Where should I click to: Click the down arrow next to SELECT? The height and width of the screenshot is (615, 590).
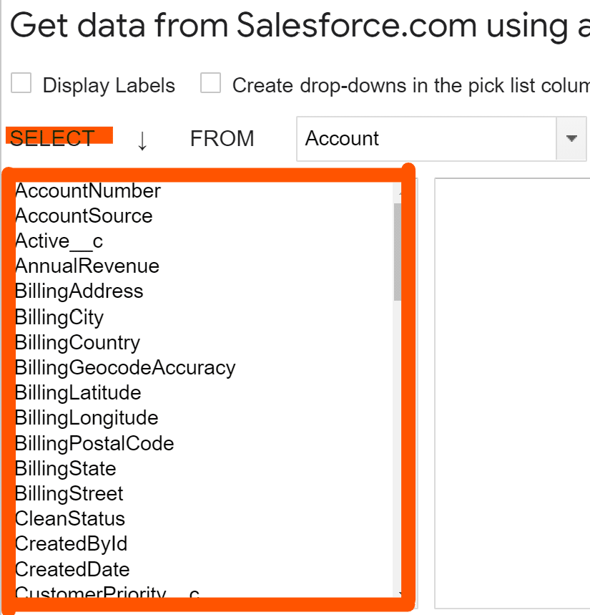[142, 140]
